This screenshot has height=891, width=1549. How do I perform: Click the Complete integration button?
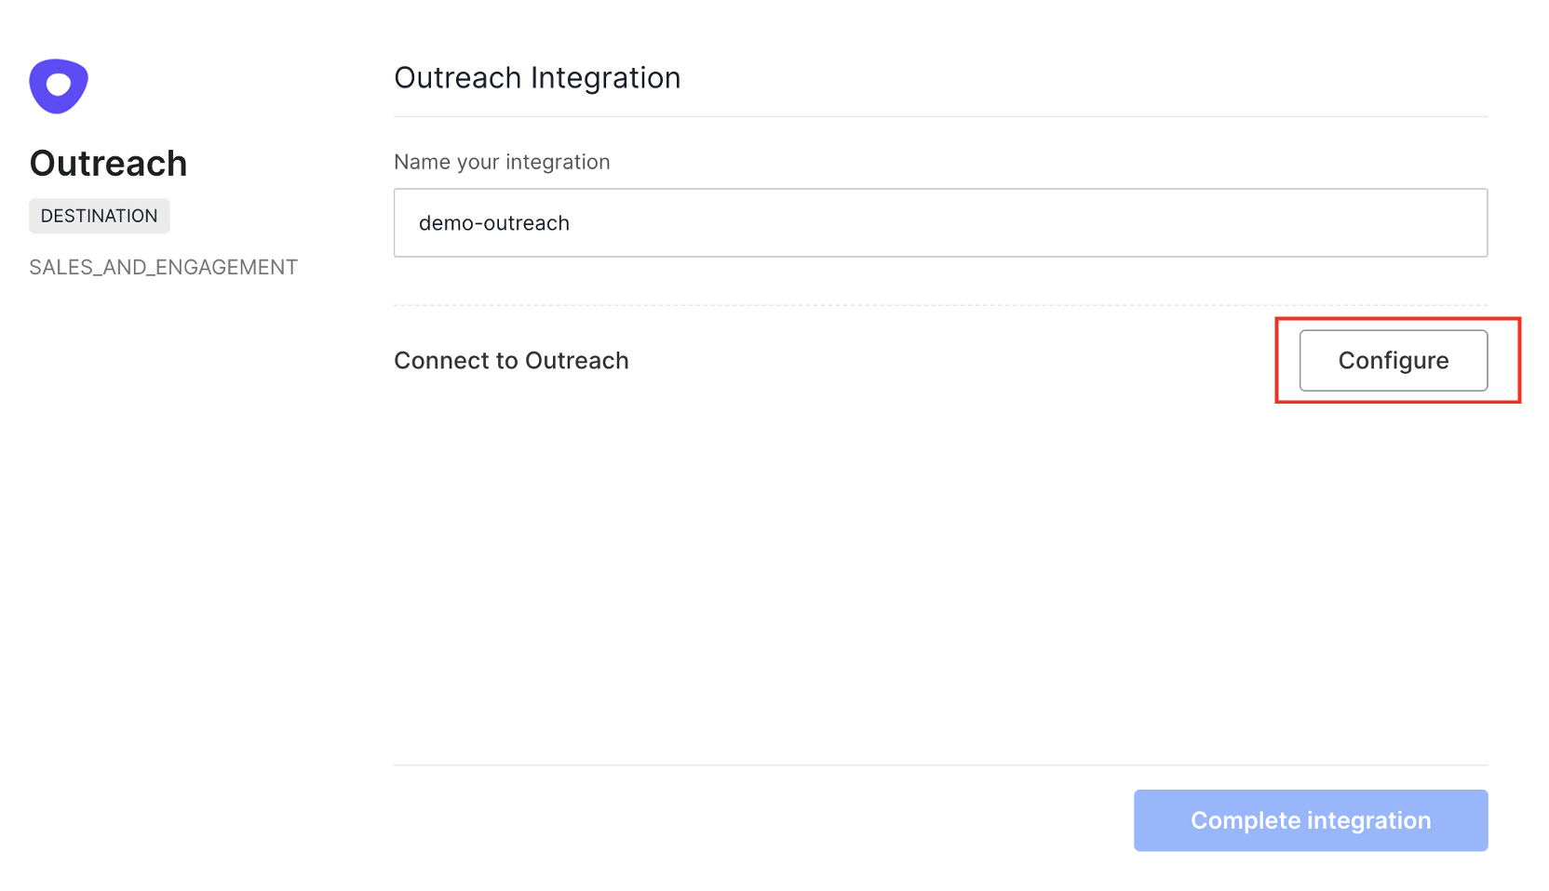point(1311,820)
